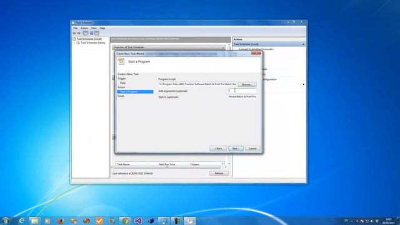This screenshot has height=225, width=400.
Task: Open the taskbar clock and date
Action: pos(388,221)
